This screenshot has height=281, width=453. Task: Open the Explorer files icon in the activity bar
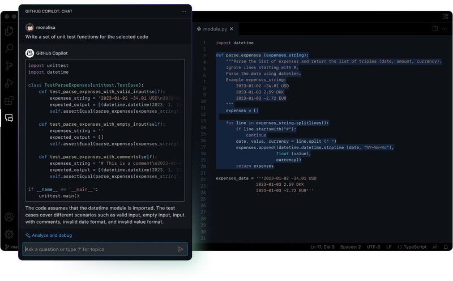coord(9,31)
